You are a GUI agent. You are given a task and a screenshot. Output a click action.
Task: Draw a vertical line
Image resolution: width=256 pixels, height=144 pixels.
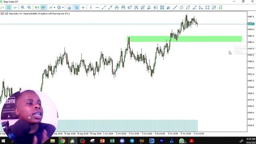pos(91,8)
